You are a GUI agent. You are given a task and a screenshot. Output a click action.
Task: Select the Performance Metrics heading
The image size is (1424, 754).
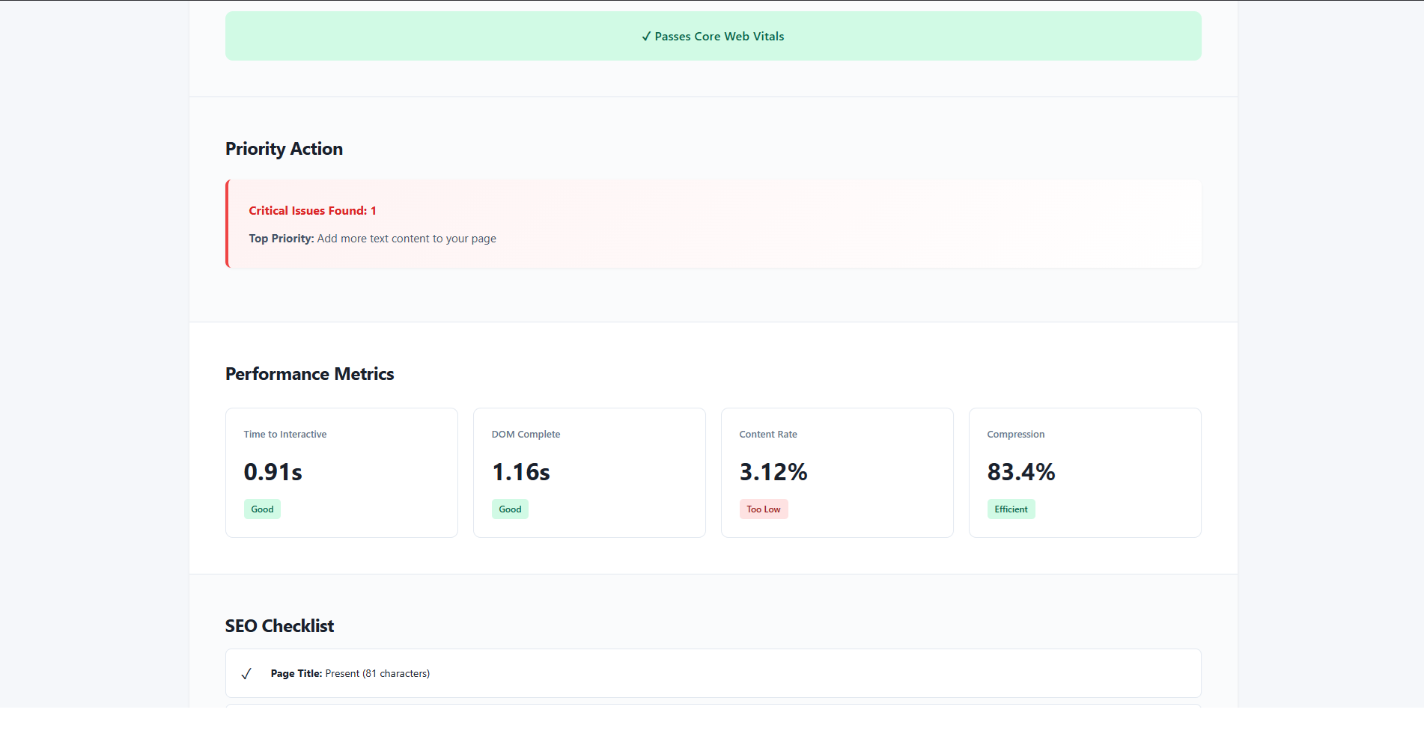click(x=309, y=374)
